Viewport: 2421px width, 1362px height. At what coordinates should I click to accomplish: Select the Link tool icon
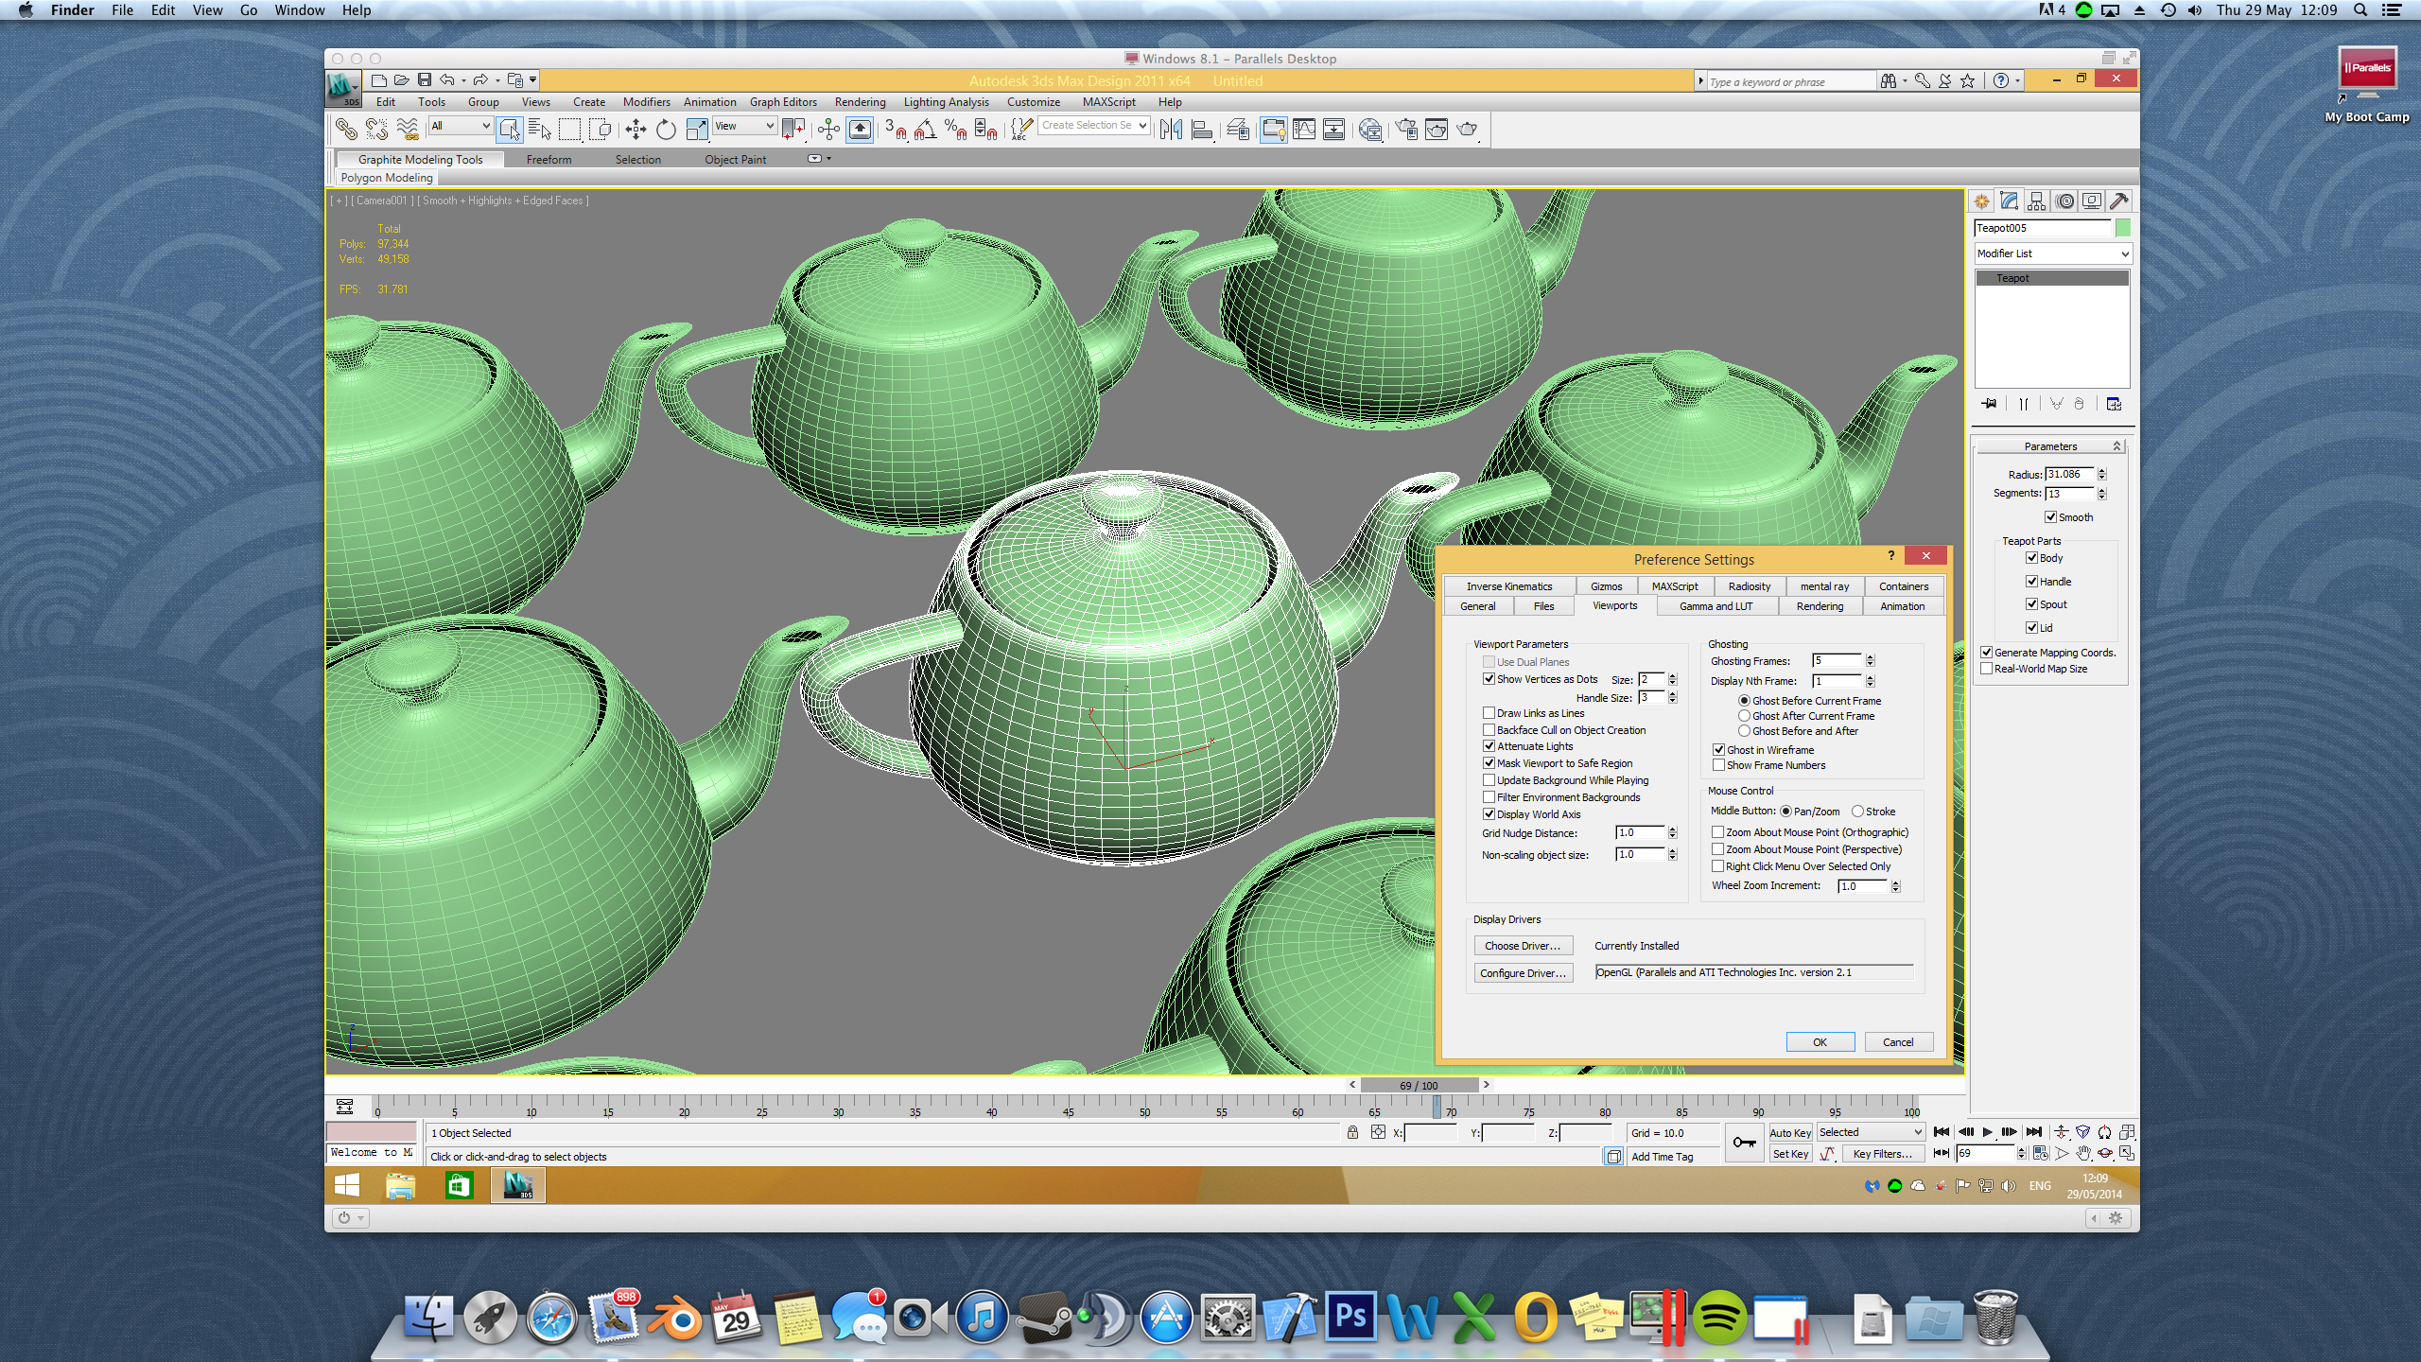(x=346, y=129)
